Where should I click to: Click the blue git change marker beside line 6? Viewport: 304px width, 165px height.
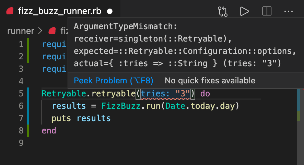click(x=28, y=106)
